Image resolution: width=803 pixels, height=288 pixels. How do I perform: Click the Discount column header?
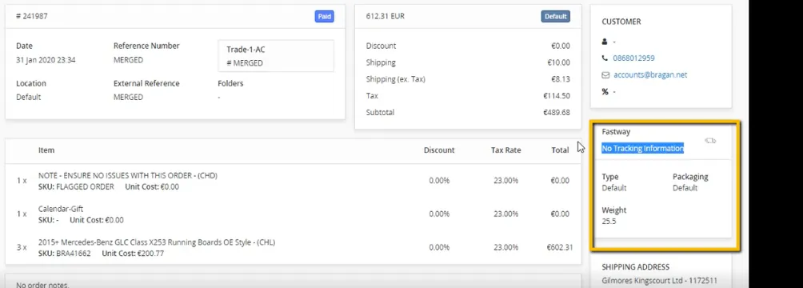pos(439,150)
